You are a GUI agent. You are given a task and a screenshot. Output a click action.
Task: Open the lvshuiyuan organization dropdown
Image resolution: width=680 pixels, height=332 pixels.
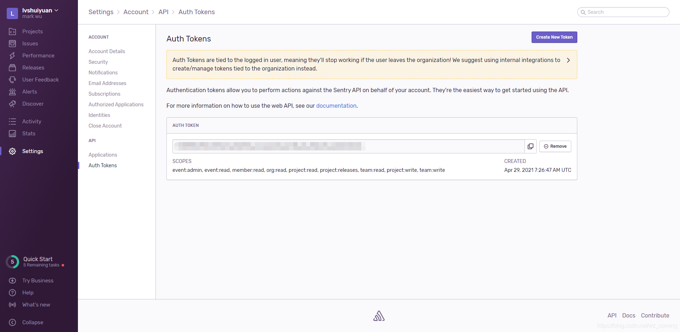click(40, 10)
